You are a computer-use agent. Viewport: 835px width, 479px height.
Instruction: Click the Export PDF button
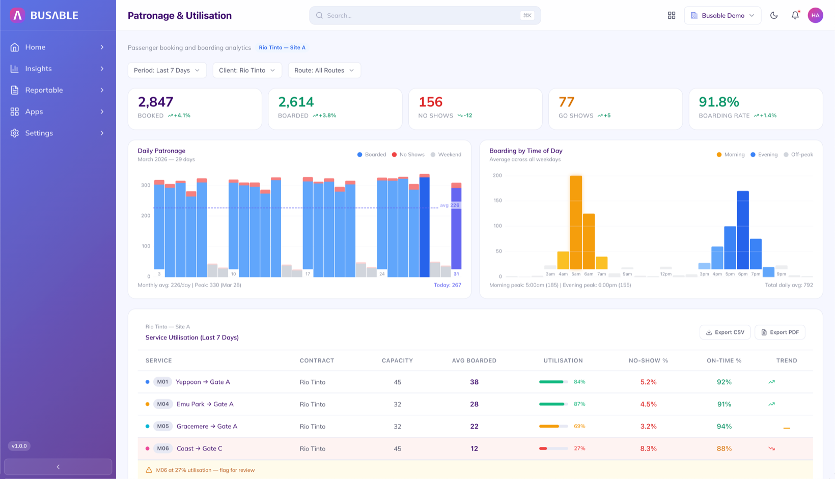[x=780, y=332]
